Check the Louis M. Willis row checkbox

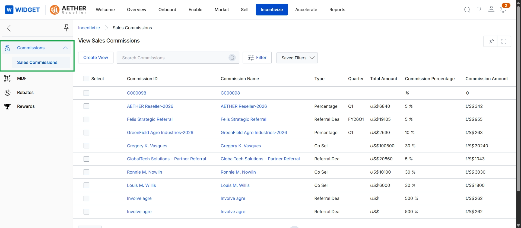[86, 185]
